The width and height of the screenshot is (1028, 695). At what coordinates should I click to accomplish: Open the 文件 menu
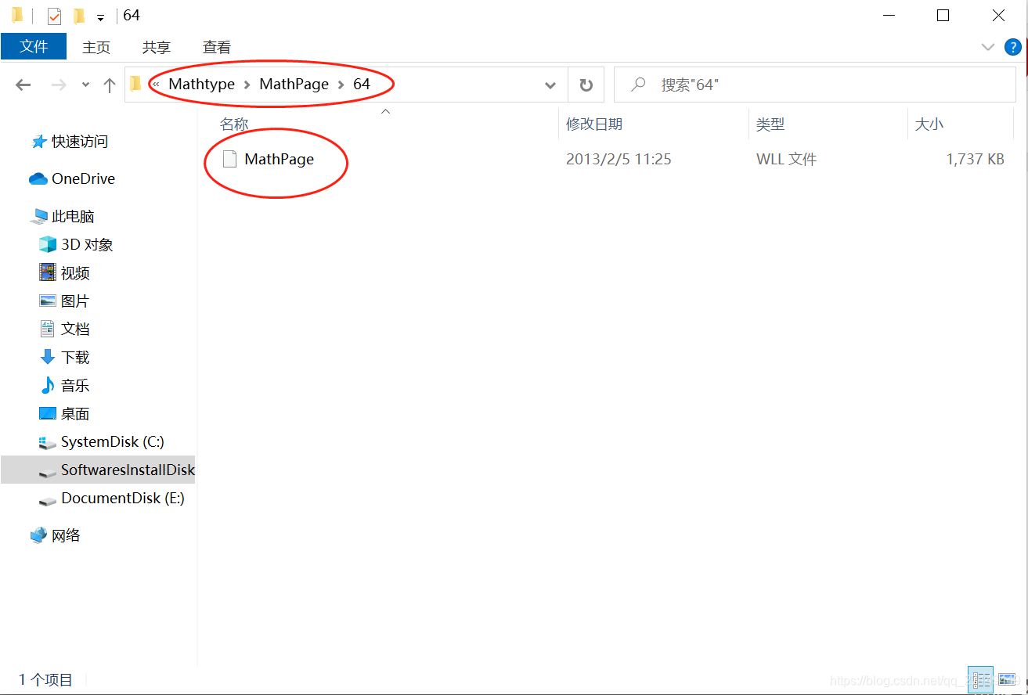point(34,46)
